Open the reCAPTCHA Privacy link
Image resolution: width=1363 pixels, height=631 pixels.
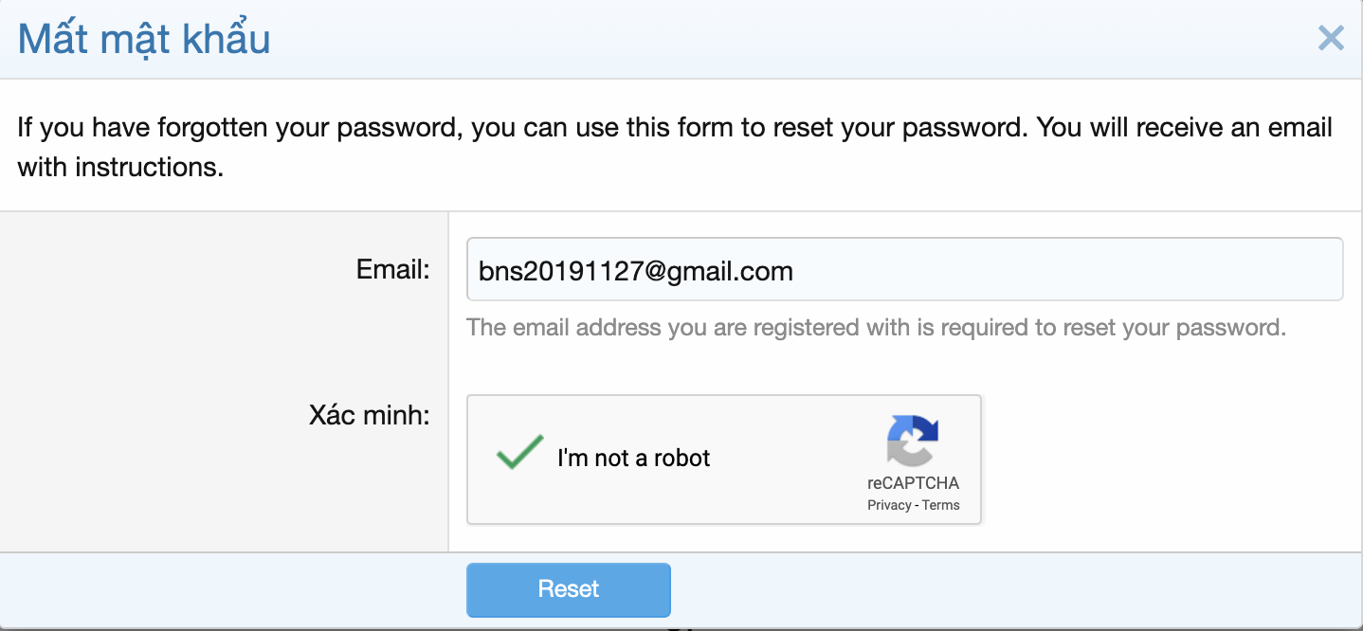889,505
